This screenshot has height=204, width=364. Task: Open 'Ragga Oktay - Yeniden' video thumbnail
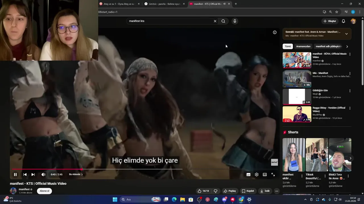click(297, 114)
